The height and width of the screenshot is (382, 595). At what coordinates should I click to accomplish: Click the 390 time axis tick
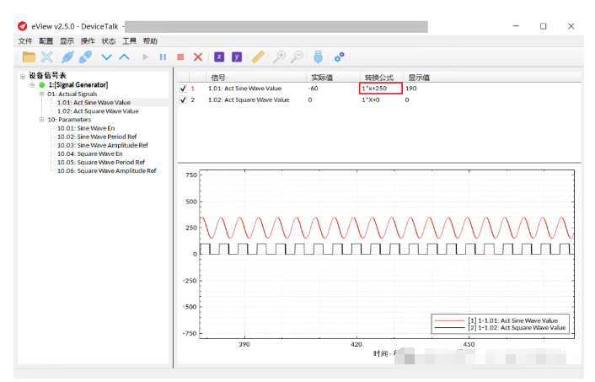click(244, 344)
